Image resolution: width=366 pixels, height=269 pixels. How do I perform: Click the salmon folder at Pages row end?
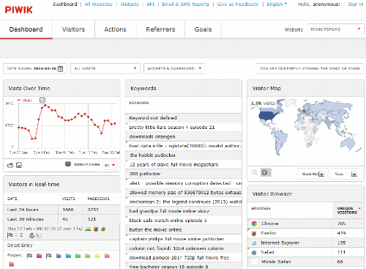pos(107,256)
